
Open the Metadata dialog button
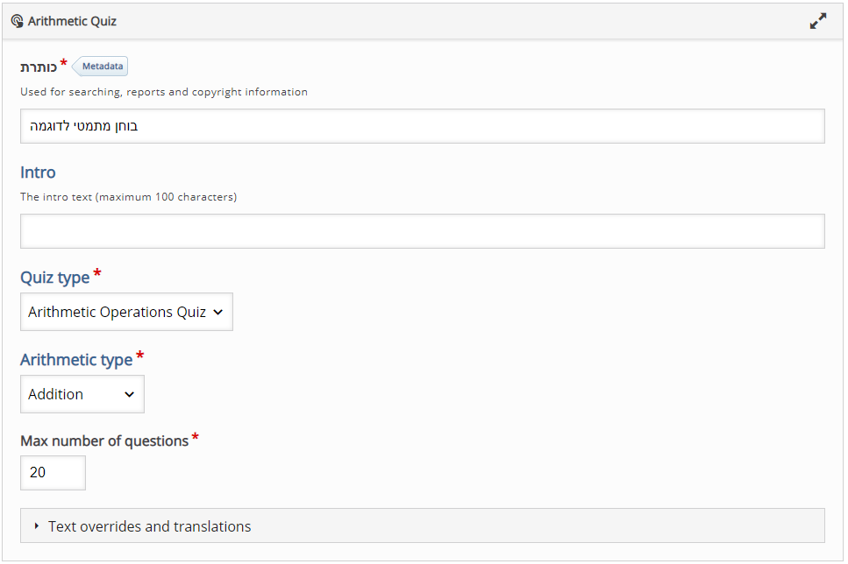[100, 66]
